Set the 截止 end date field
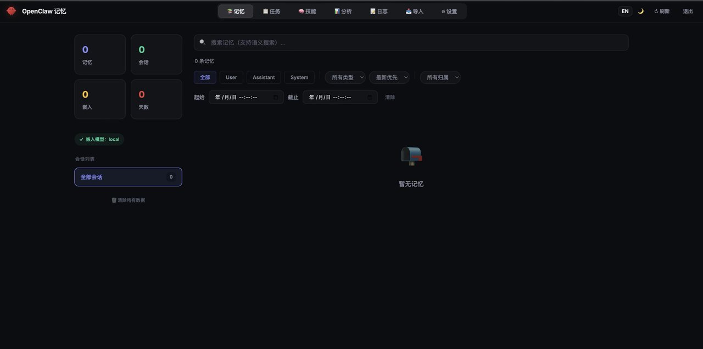703x349 pixels. click(340, 97)
